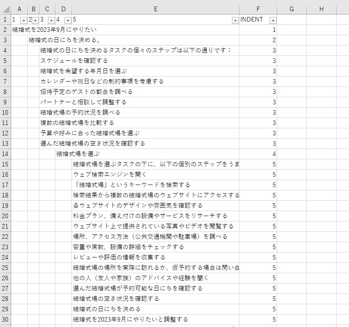This screenshot has height=327, width=349.
Task: Select column B header
Action: tap(33, 9)
